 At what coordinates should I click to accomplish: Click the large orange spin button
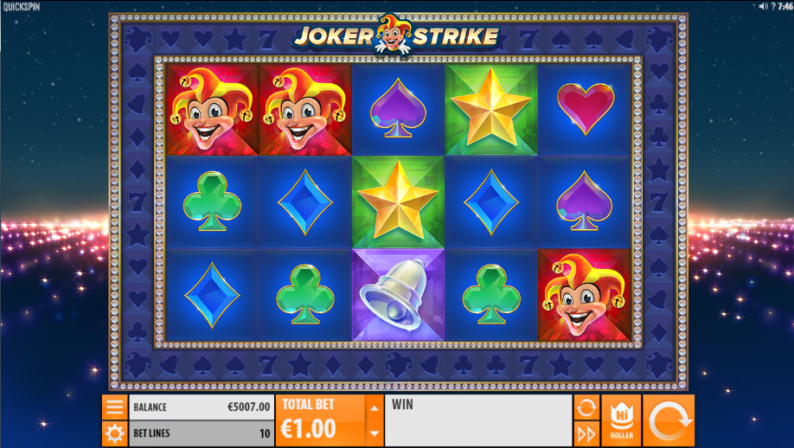pos(669,420)
